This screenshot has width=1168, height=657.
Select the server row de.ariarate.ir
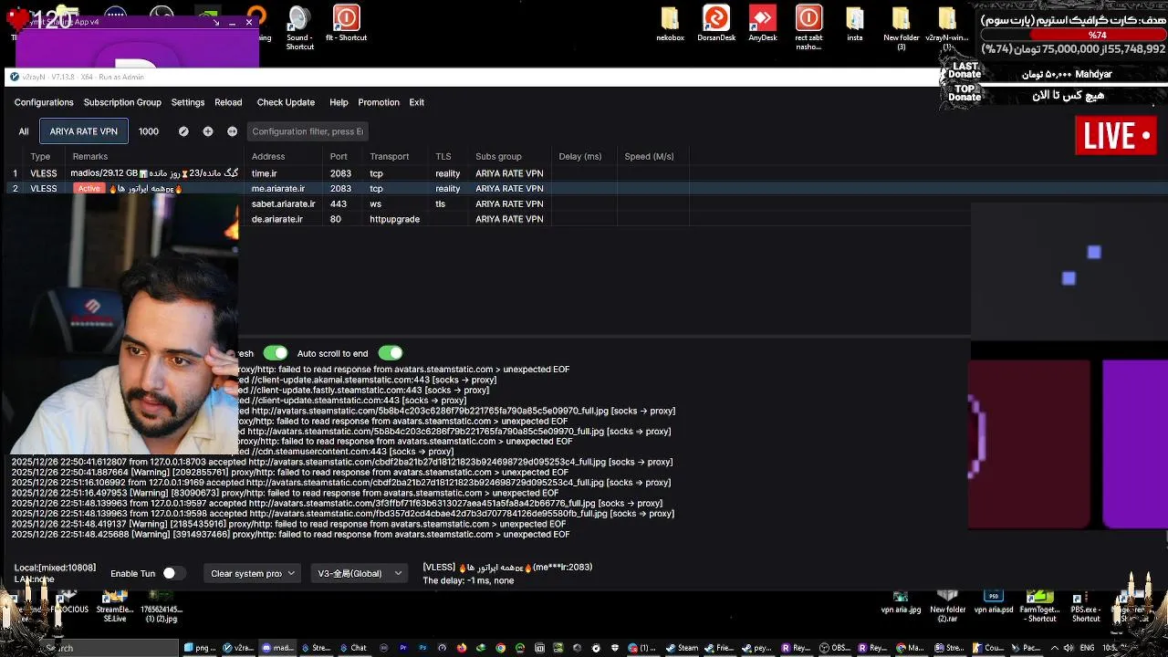[x=465, y=220]
